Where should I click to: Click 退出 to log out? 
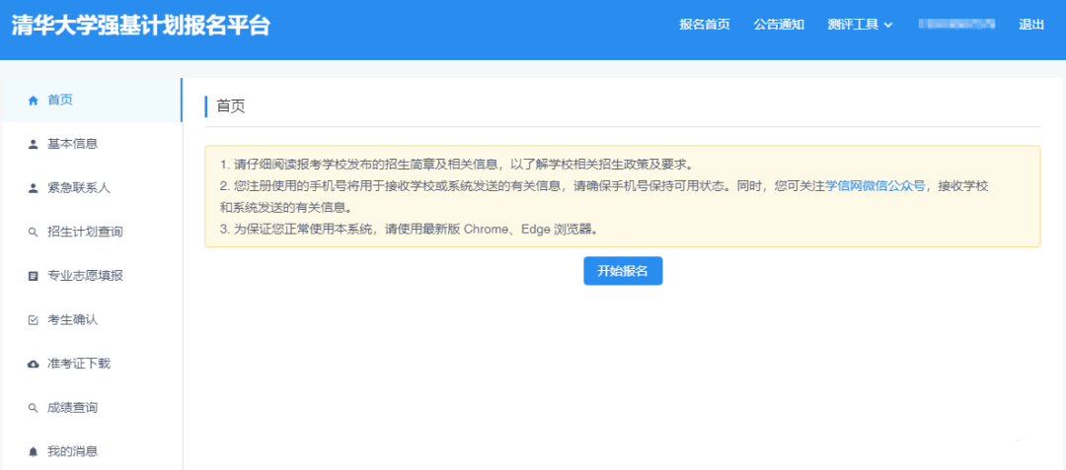pyautogui.click(x=1031, y=25)
